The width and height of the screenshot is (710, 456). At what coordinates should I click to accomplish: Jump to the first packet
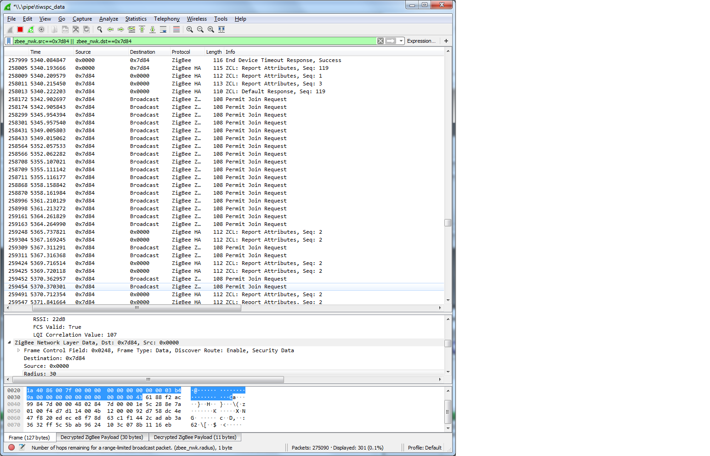(x=142, y=29)
